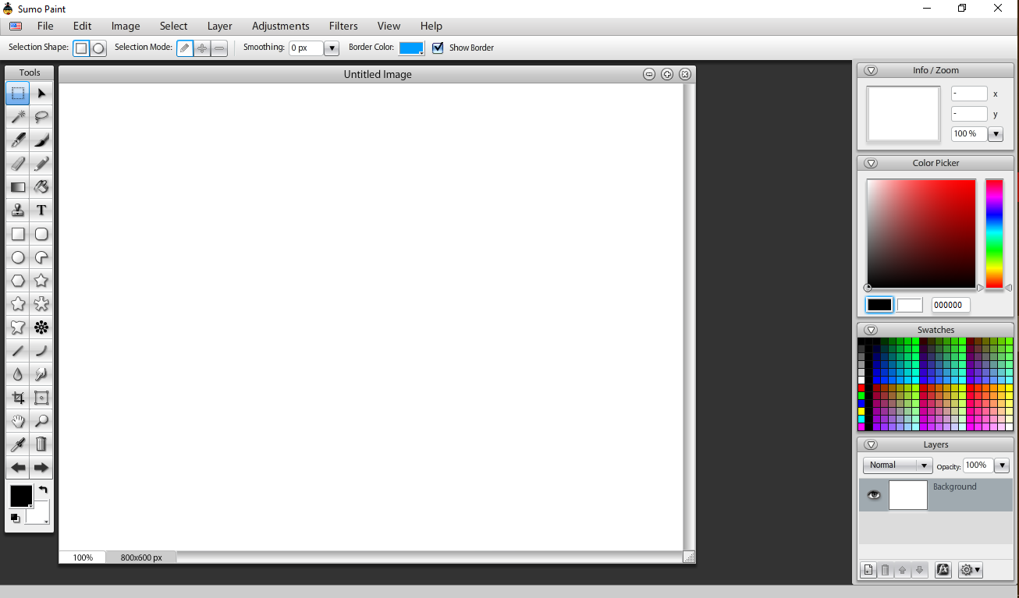Switch Selection Shape to ellipse
The image size is (1019, 598).
(x=98, y=48)
